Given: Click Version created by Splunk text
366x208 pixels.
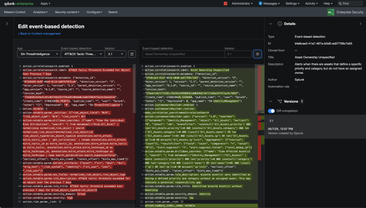Looking at the screenshot, I should point(285,134).
